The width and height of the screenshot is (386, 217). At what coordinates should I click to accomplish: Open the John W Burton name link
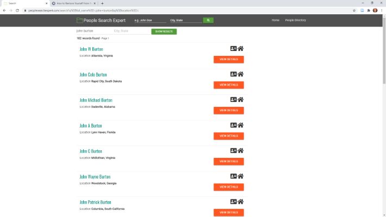pos(91,49)
